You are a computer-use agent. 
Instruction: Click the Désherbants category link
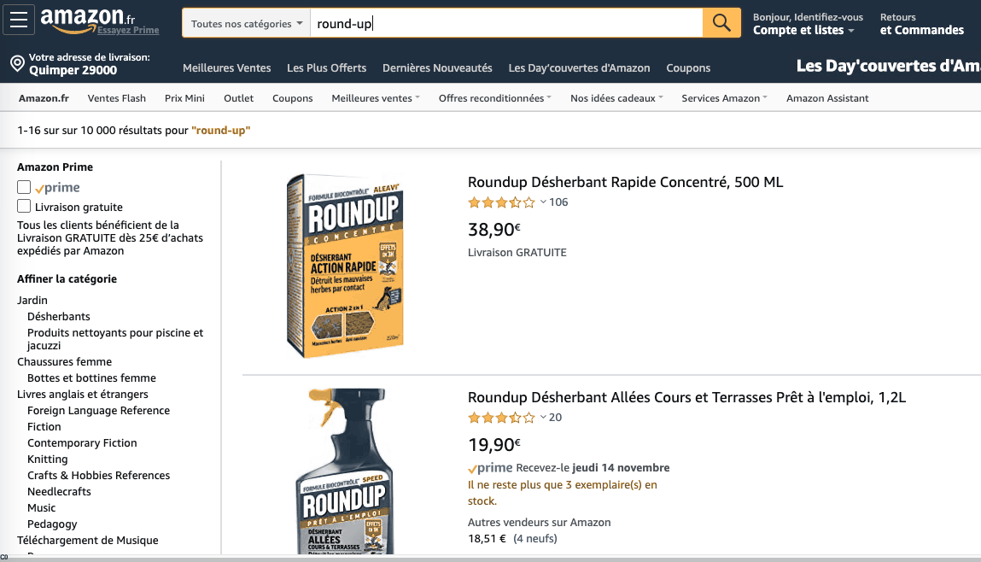coord(58,316)
